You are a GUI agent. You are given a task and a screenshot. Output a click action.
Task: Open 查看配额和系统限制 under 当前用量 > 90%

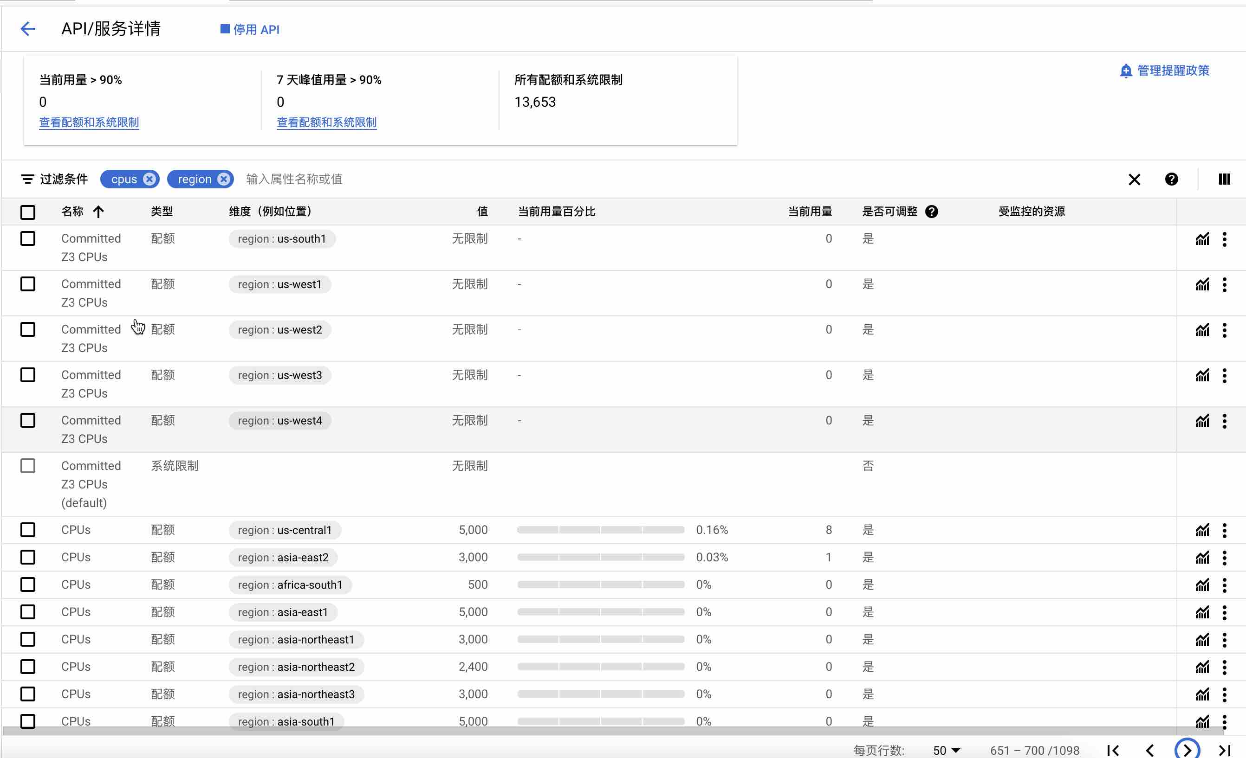89,122
